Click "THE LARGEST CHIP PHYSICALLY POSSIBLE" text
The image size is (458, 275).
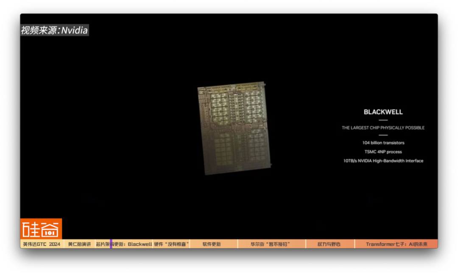383,128
